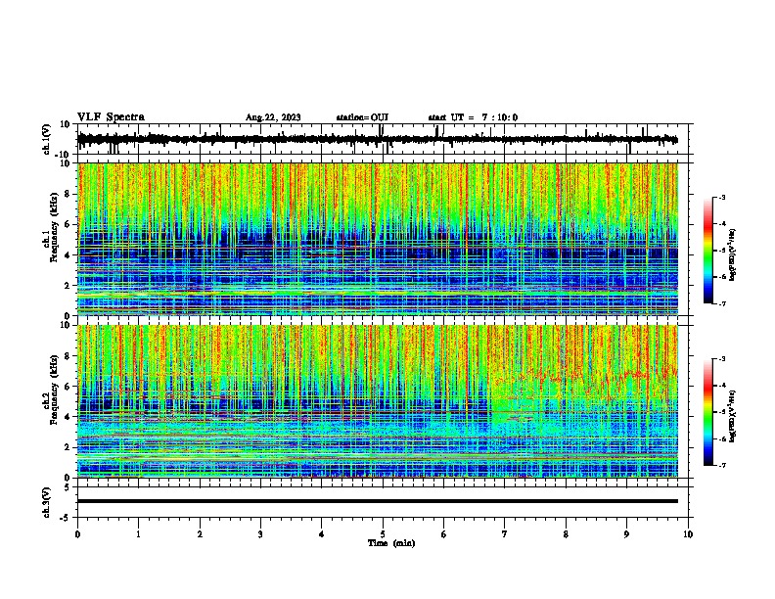
Task: Click the "8" kHz tick on ch.1 frequency axis
Action: tap(68, 194)
